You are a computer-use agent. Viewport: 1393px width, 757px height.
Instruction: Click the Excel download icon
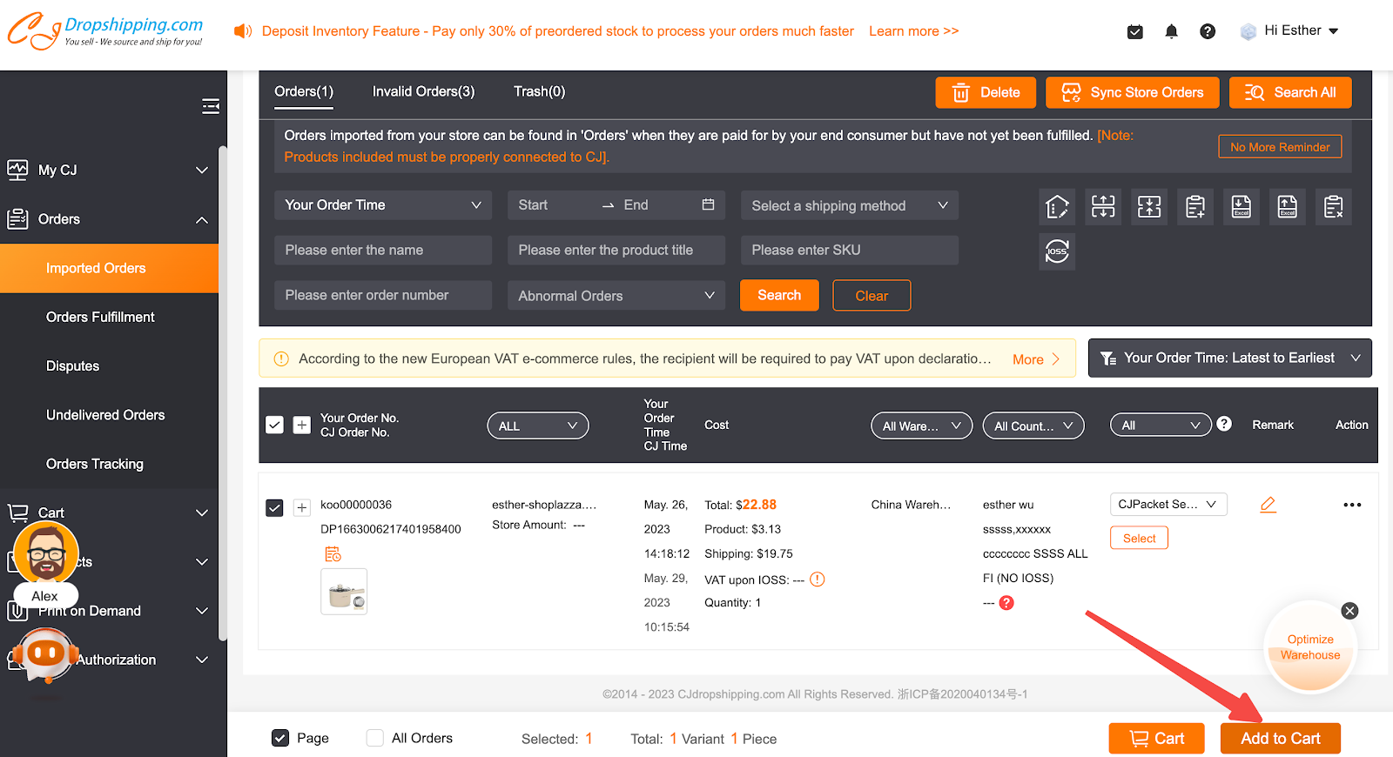point(1242,207)
